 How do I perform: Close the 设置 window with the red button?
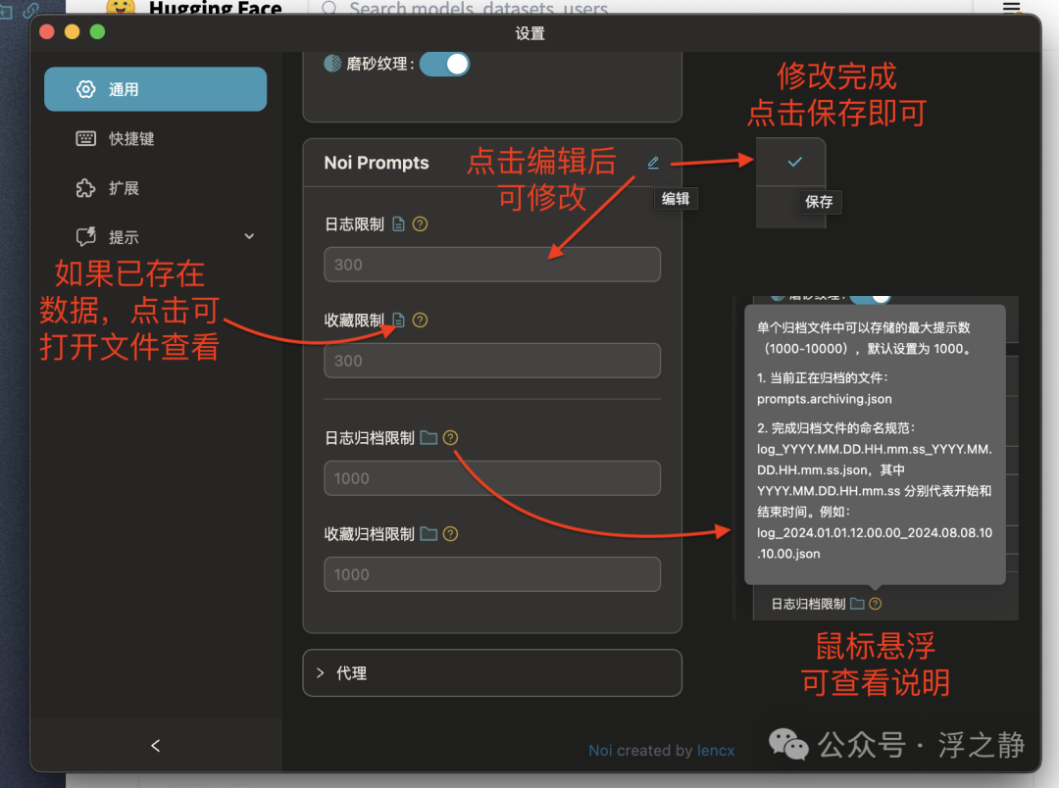point(47,31)
